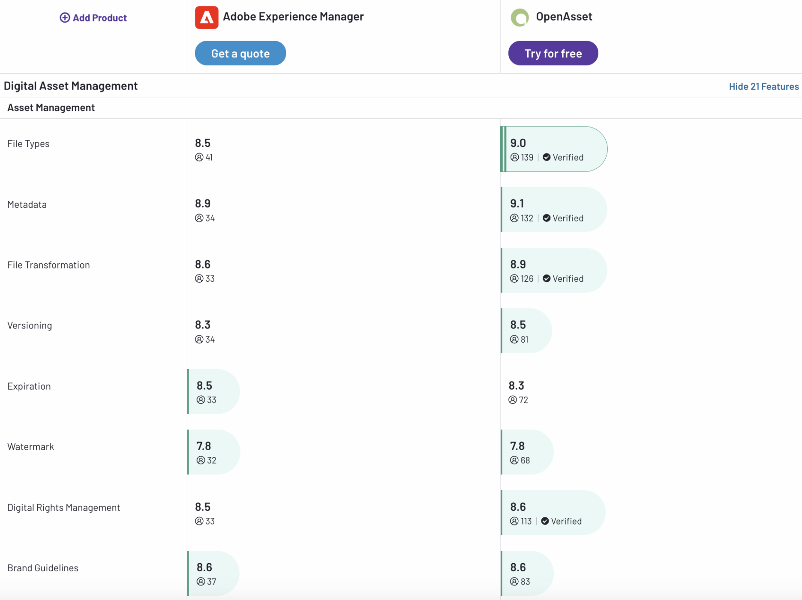Click Adobe's 7.8 Watermark score
The width and height of the screenshot is (802, 600).
(204, 446)
